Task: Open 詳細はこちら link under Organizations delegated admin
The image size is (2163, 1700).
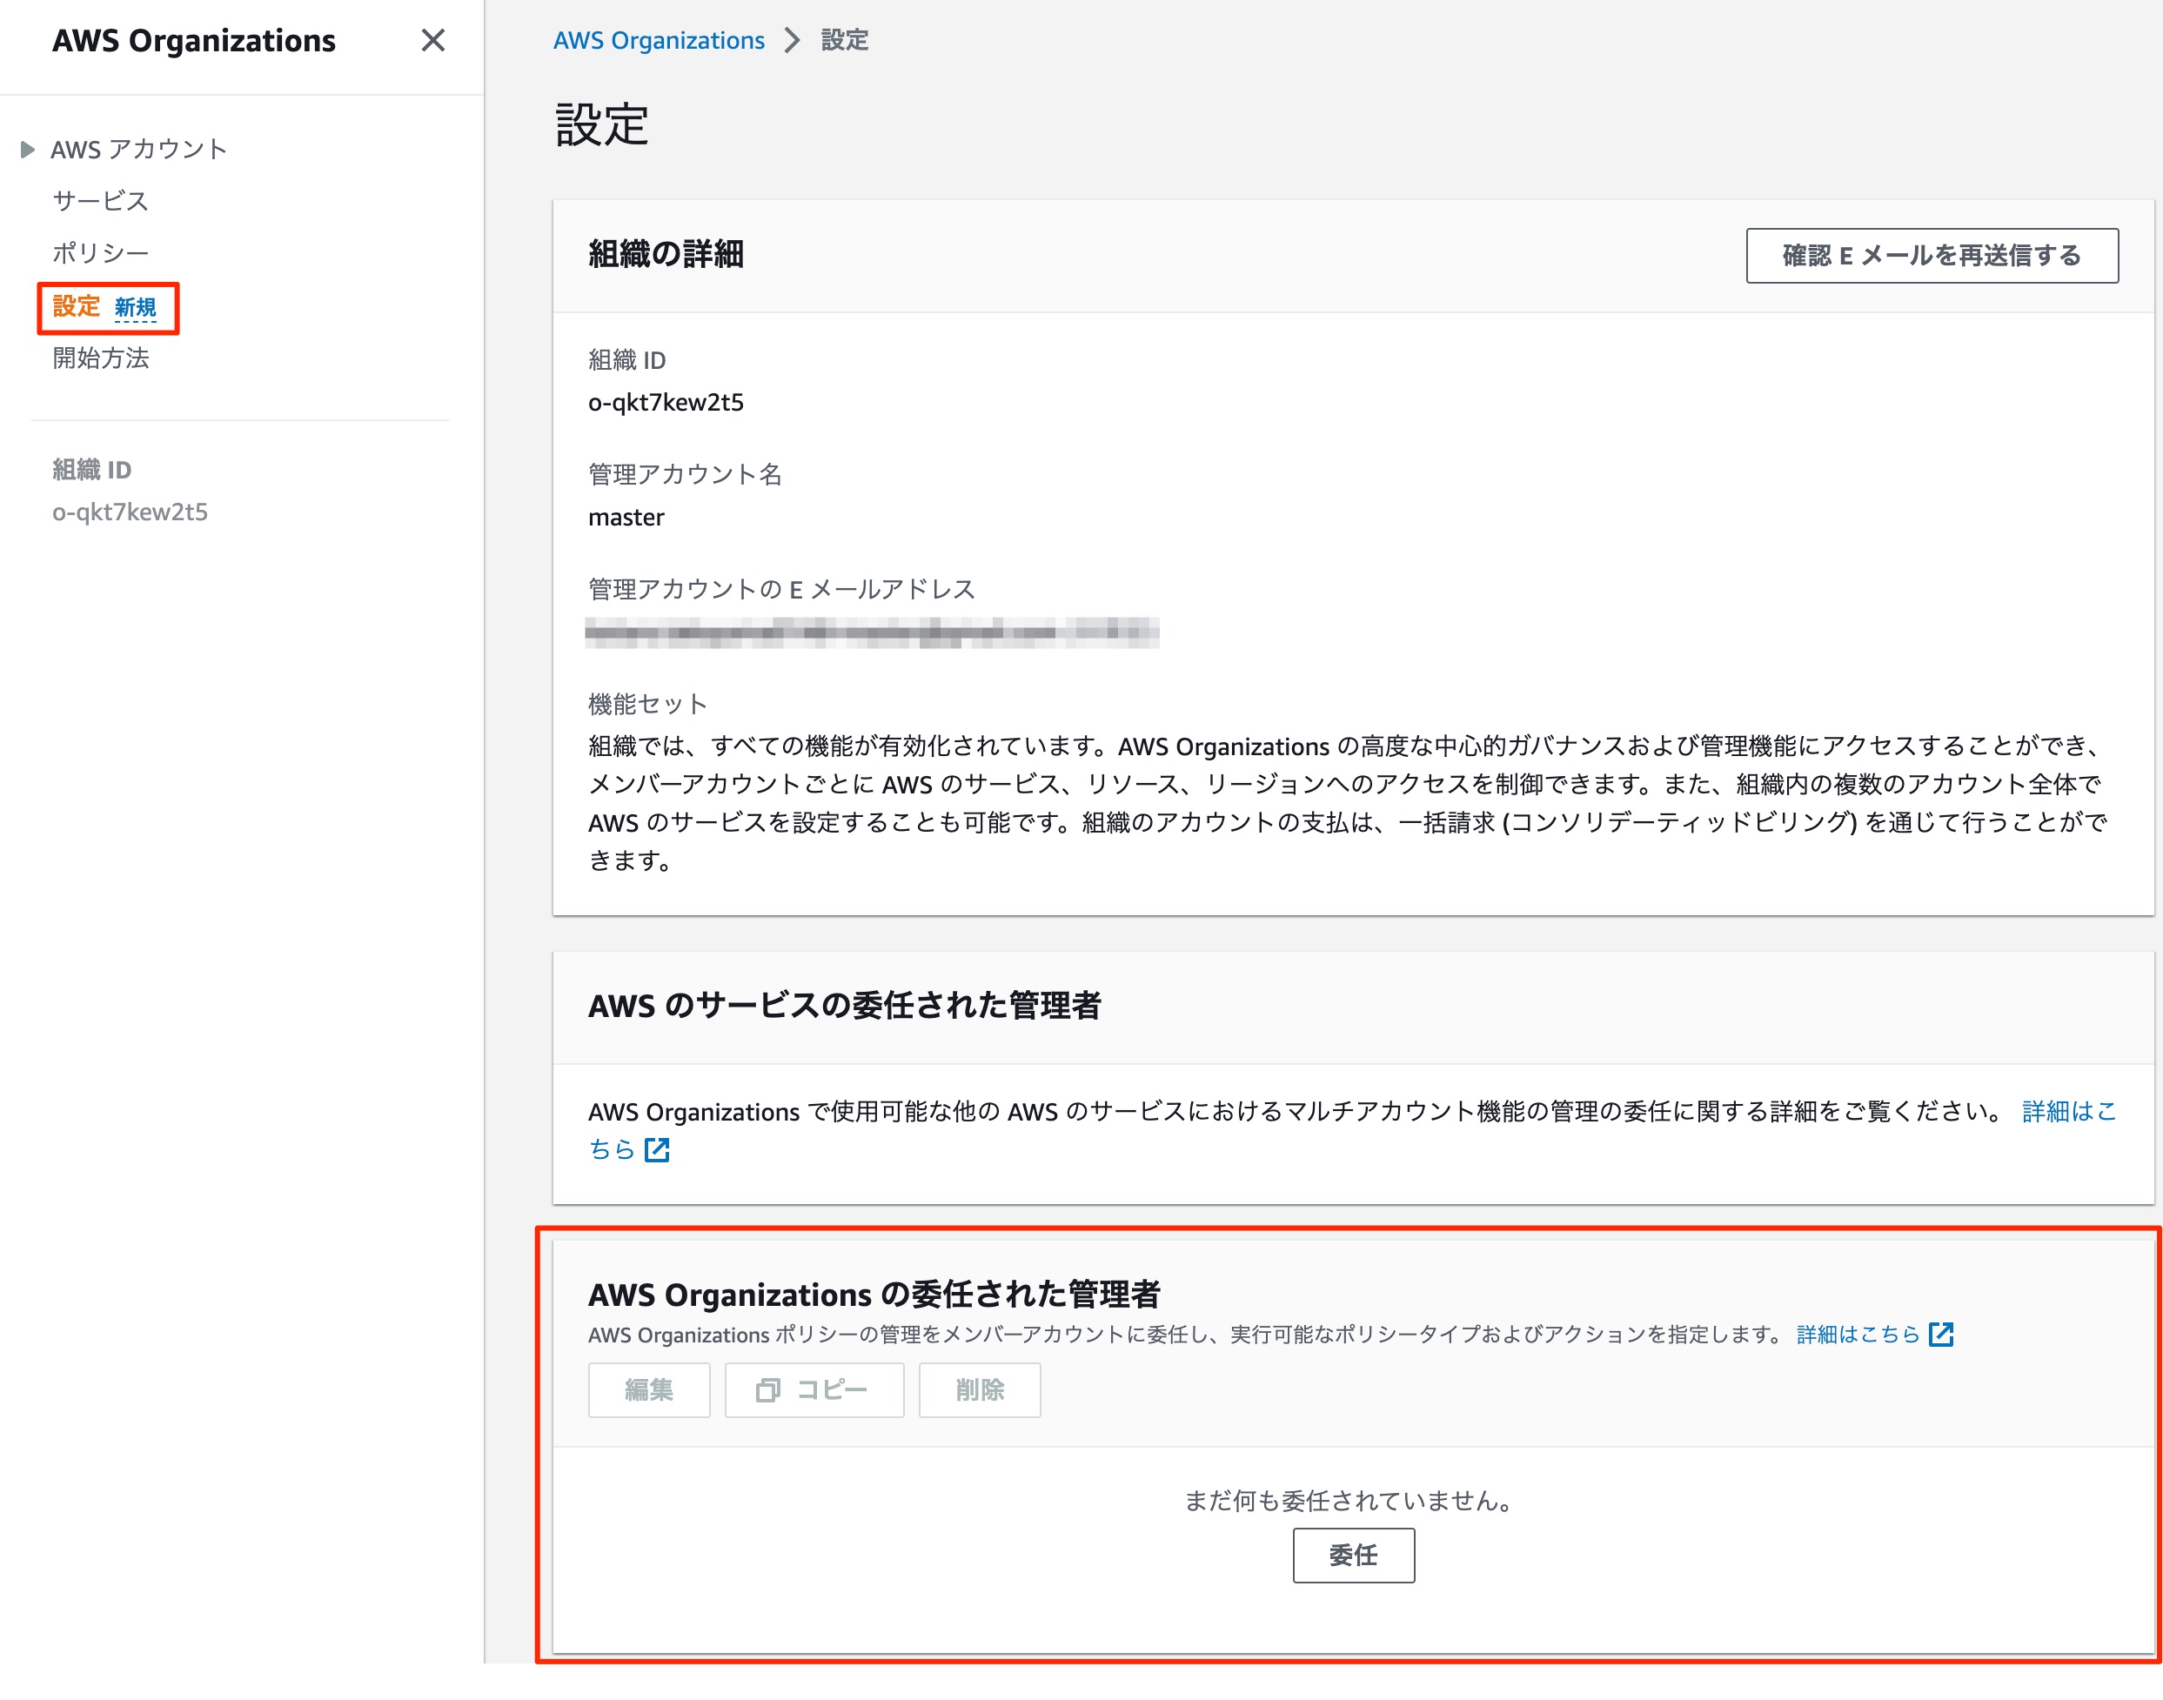Action: coord(1858,1334)
